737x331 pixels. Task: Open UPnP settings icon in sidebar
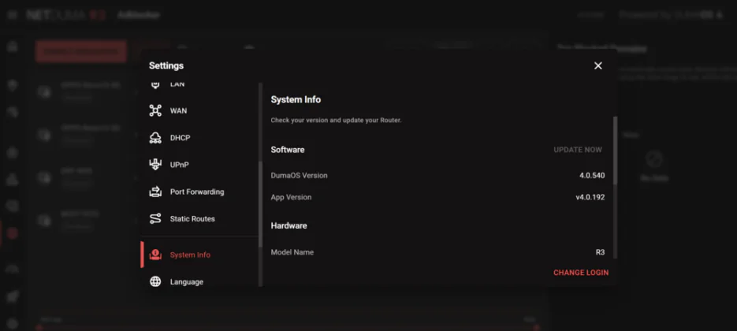pyautogui.click(x=155, y=165)
